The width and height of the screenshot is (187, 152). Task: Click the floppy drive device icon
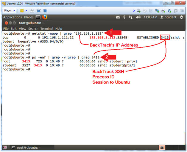pos(151,11)
